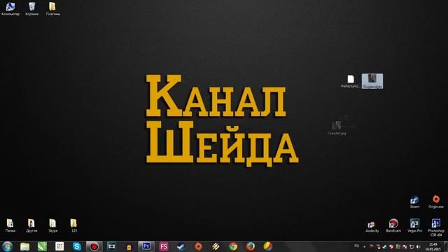Open the Компьютер desktop icon
The width and height of the screenshot is (448, 252).
(x=10, y=8)
